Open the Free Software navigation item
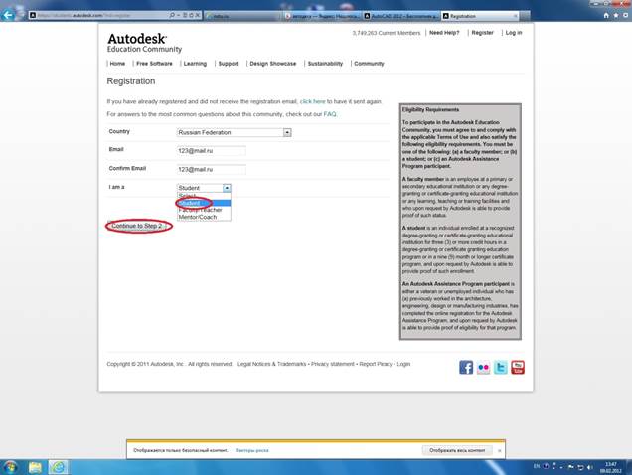Screen dimensions: 632x475 click(154, 64)
